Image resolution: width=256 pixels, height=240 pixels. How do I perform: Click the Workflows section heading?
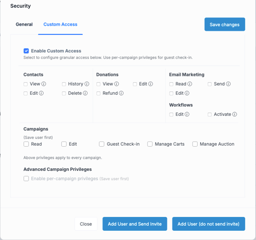tap(181, 105)
